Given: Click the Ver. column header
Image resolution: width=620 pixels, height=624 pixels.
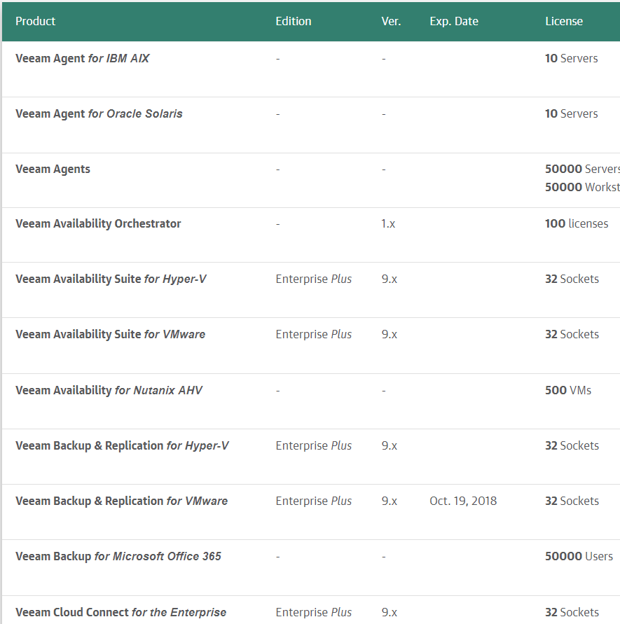Looking at the screenshot, I should tap(391, 21).
